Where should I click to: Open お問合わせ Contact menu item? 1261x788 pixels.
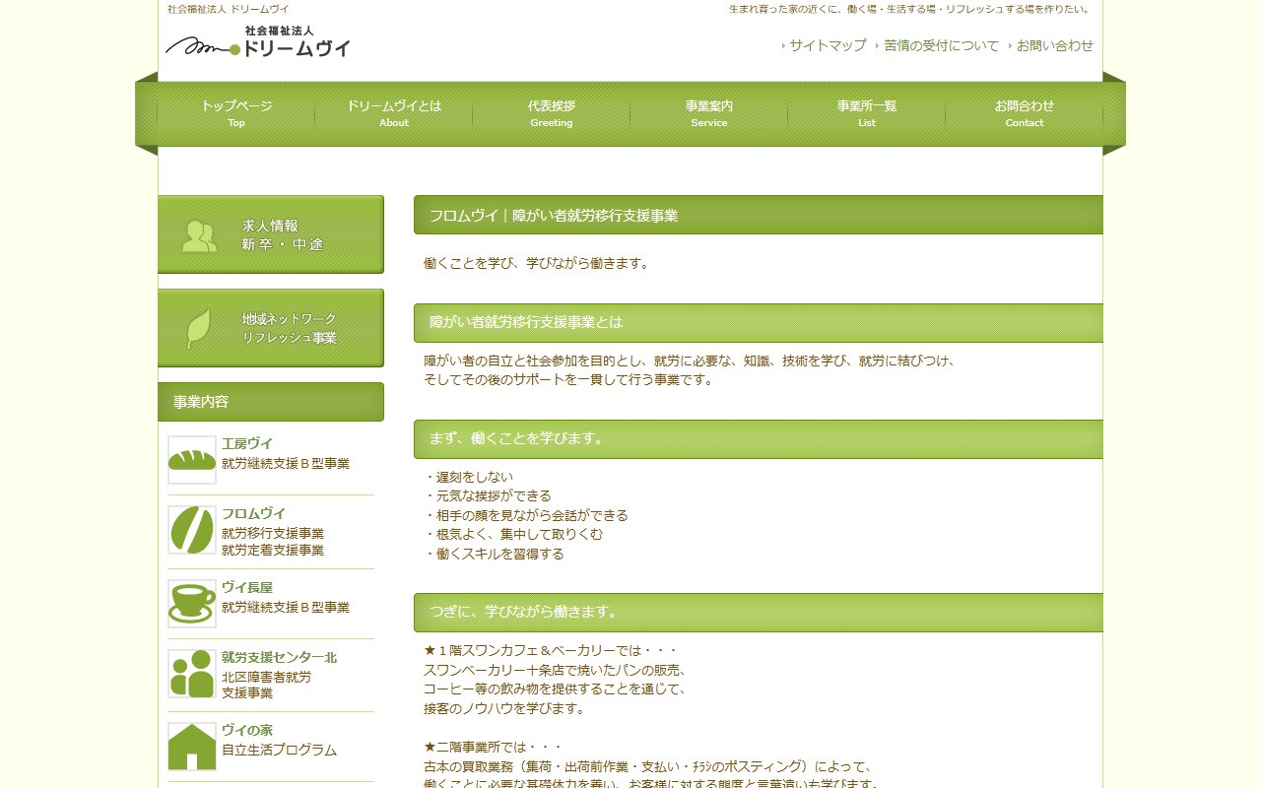click(1025, 113)
